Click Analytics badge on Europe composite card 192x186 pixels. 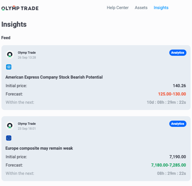click(x=178, y=124)
